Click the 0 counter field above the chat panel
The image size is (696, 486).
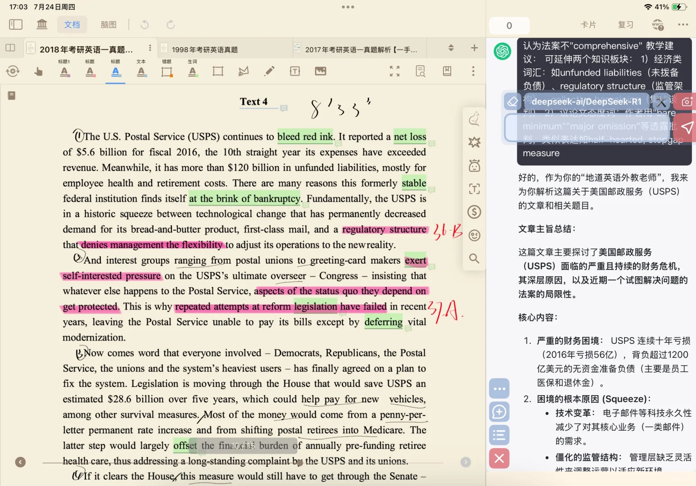(509, 26)
